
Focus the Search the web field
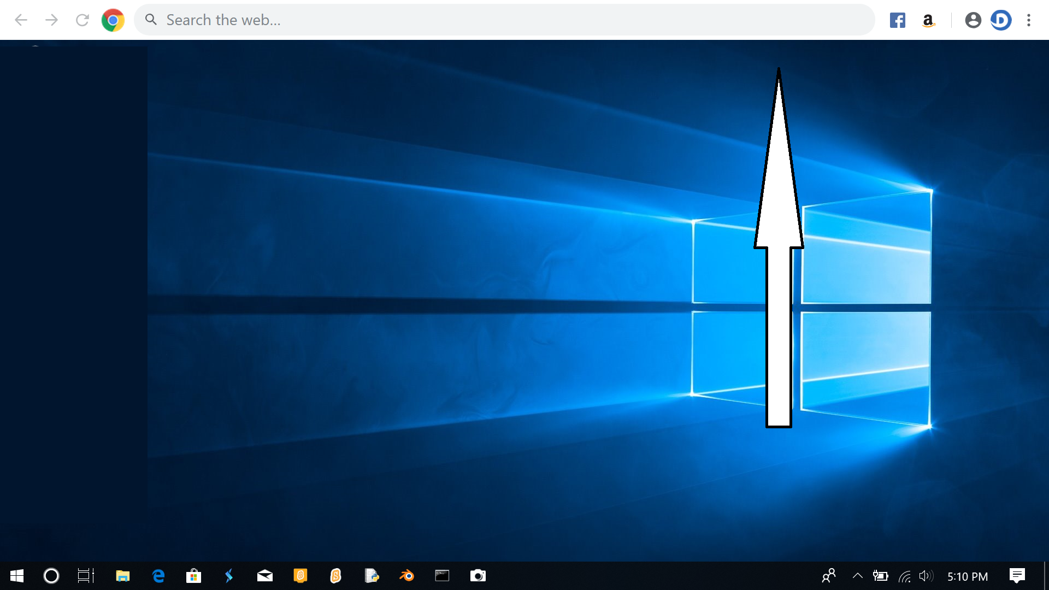(x=504, y=20)
